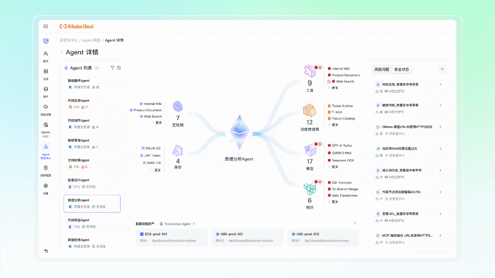The height and width of the screenshot is (278, 495).
Task: Click QWEN 3 MAX in the models list
Action: pos(342,153)
